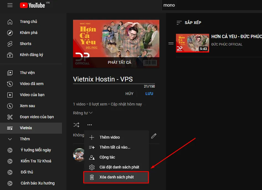Go to Kênh đăng ký label
The image size is (262, 190).
coord(32,55)
